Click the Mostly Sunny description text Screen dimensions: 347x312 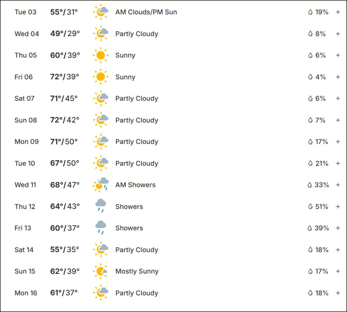click(137, 271)
